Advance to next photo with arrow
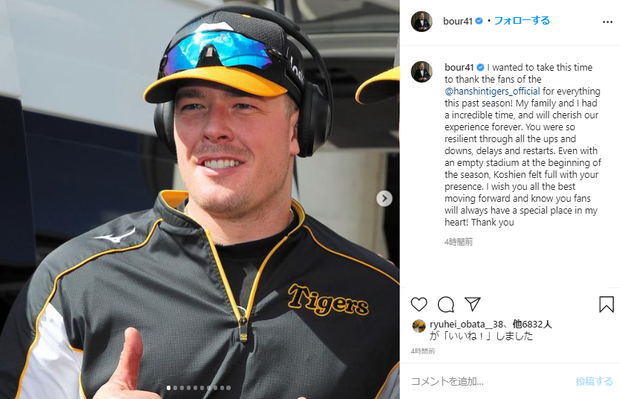Image resolution: width=620 pixels, height=399 pixels. (384, 199)
